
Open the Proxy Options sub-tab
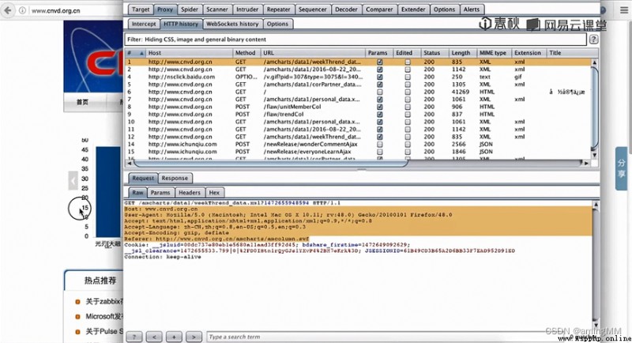coord(277,24)
